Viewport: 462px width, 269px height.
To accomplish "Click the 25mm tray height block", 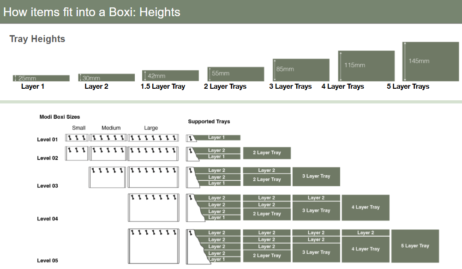I will tap(41, 78).
